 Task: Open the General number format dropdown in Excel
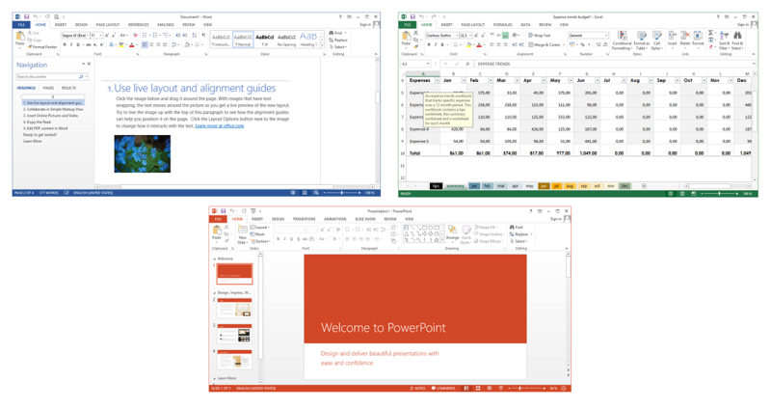coord(606,36)
